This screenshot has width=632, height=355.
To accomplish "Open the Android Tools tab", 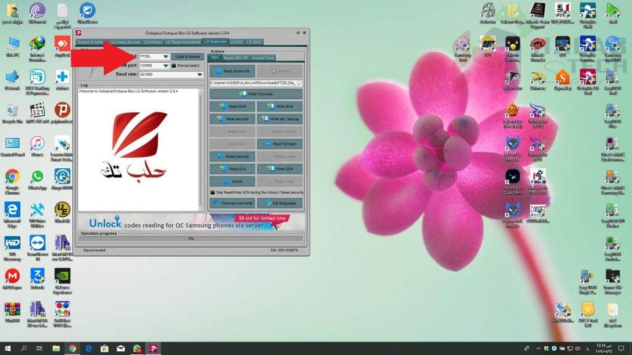I will [x=263, y=58].
